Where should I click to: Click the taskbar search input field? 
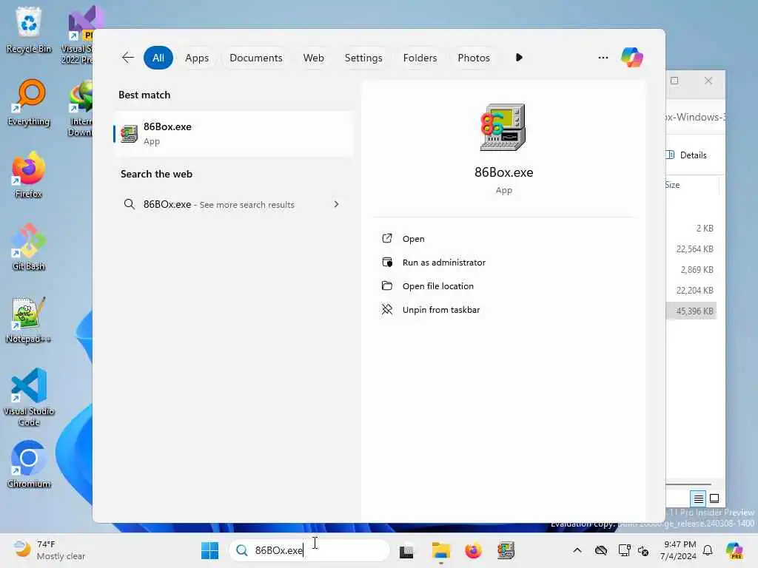[309, 550]
